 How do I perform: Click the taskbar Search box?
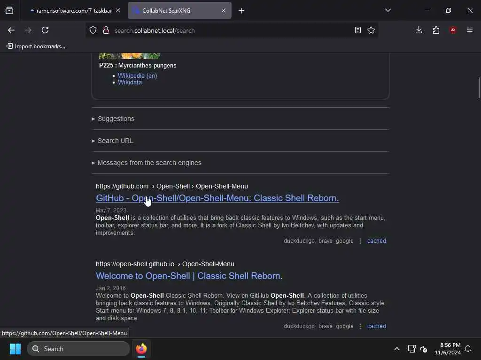point(78,349)
